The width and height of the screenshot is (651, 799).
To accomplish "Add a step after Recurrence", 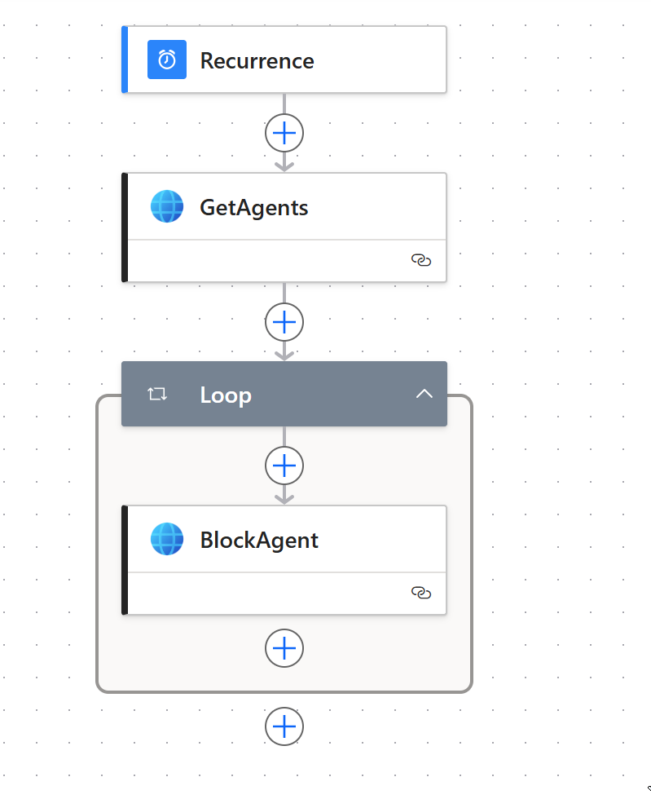I will tap(284, 132).
